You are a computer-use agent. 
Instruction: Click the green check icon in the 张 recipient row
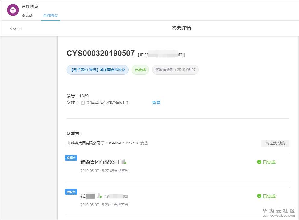tap(259, 196)
